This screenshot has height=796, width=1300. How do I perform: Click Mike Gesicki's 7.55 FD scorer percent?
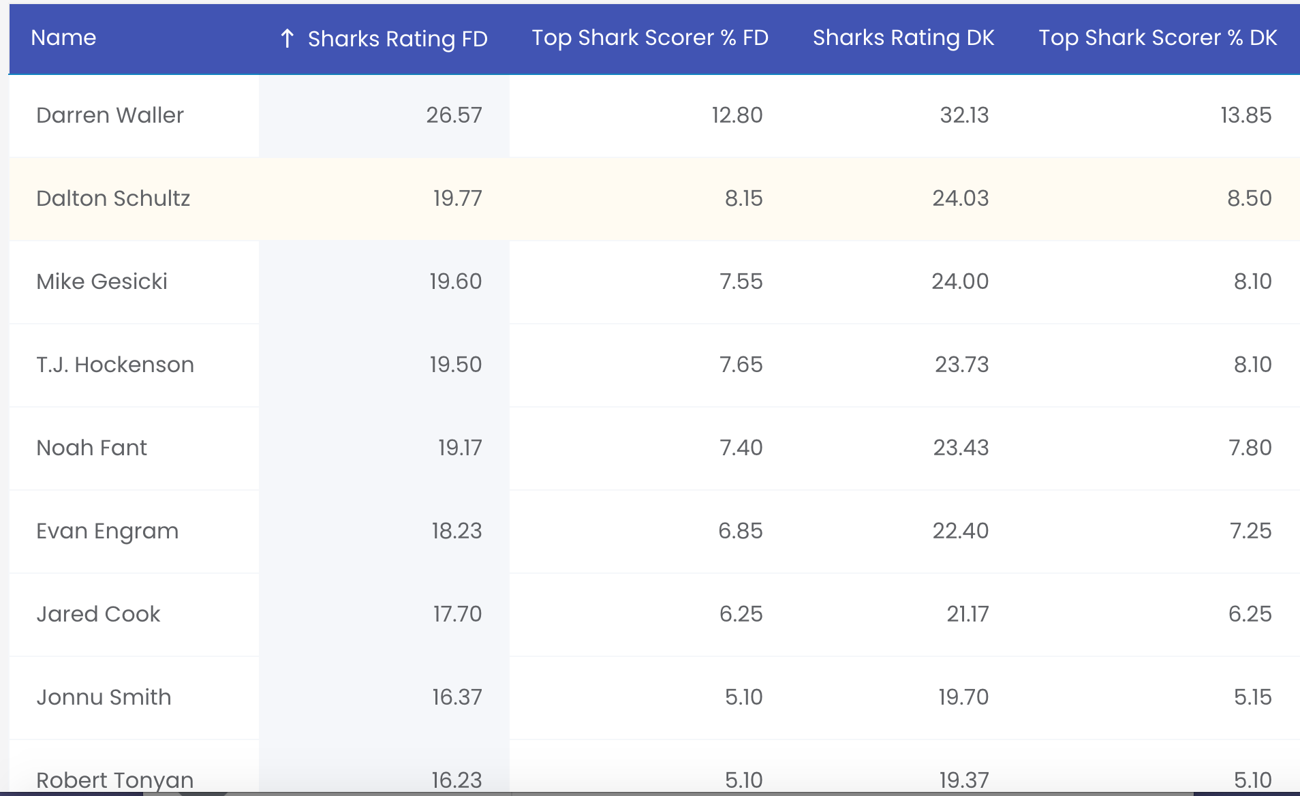(x=741, y=281)
